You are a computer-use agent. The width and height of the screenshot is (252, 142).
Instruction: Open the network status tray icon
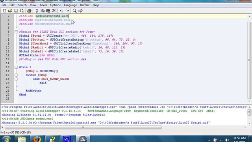click(221, 140)
